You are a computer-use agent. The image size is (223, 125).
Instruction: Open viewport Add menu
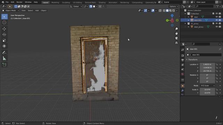point(37,10)
